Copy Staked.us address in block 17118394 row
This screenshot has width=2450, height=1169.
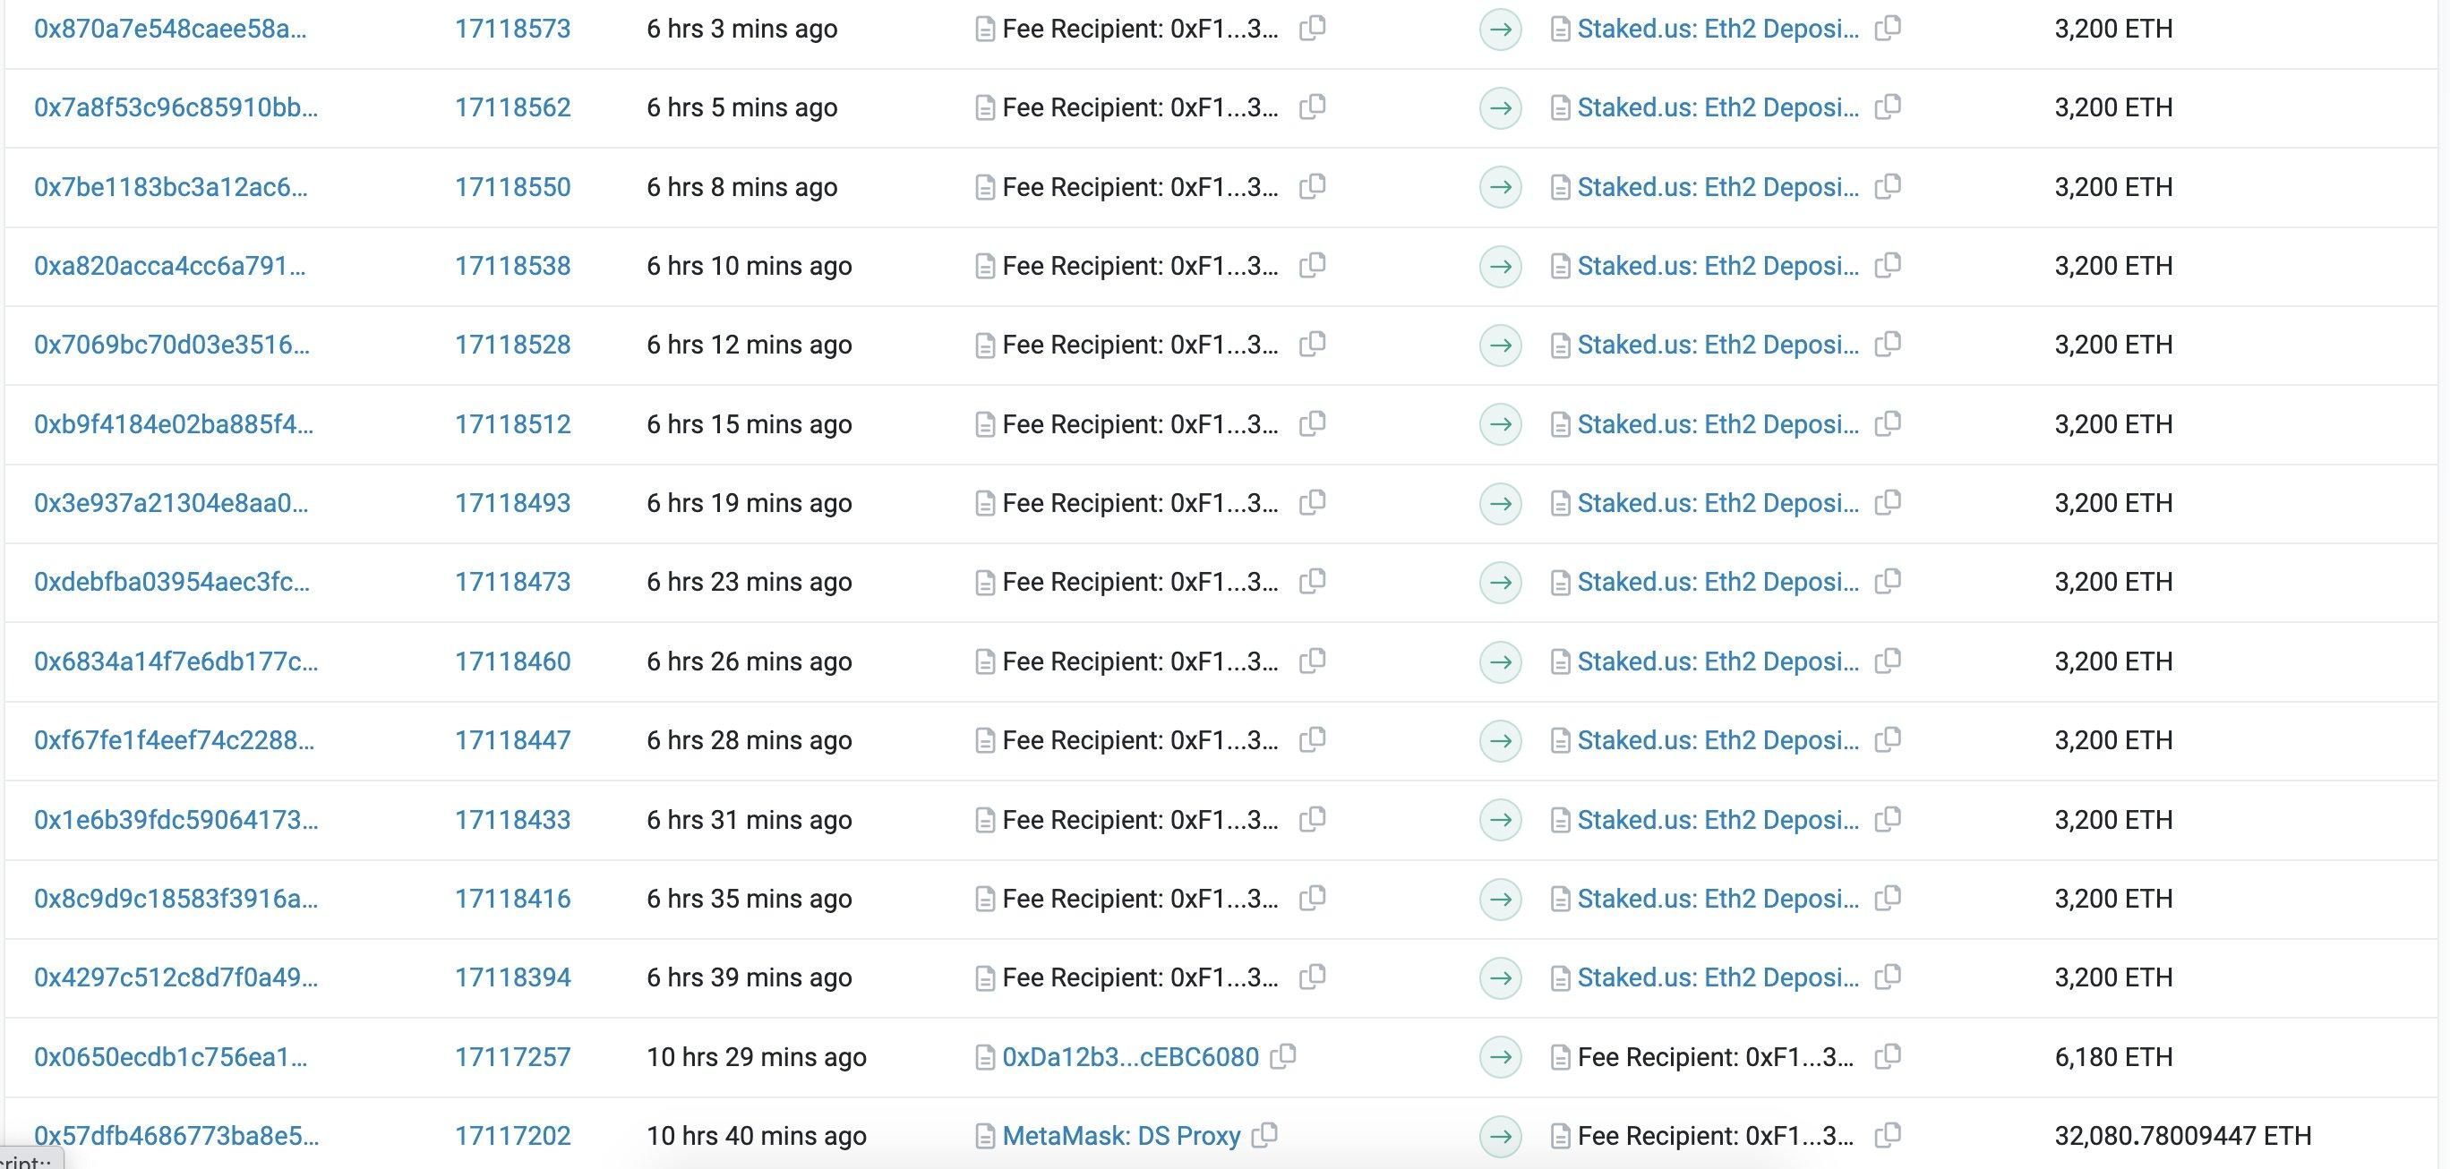click(1887, 976)
